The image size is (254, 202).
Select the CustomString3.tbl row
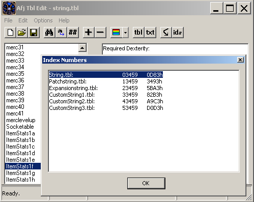coord(106,108)
